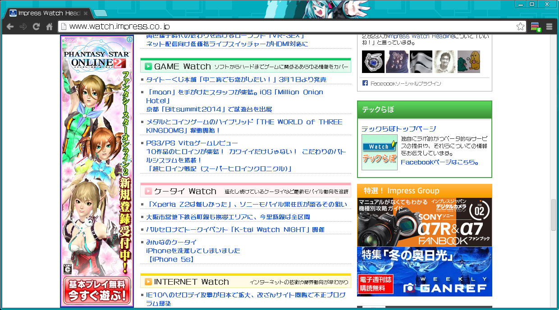Open the yellow cartoon character Facebook avatar
The height and width of the screenshot is (310, 559).
tap(469, 62)
